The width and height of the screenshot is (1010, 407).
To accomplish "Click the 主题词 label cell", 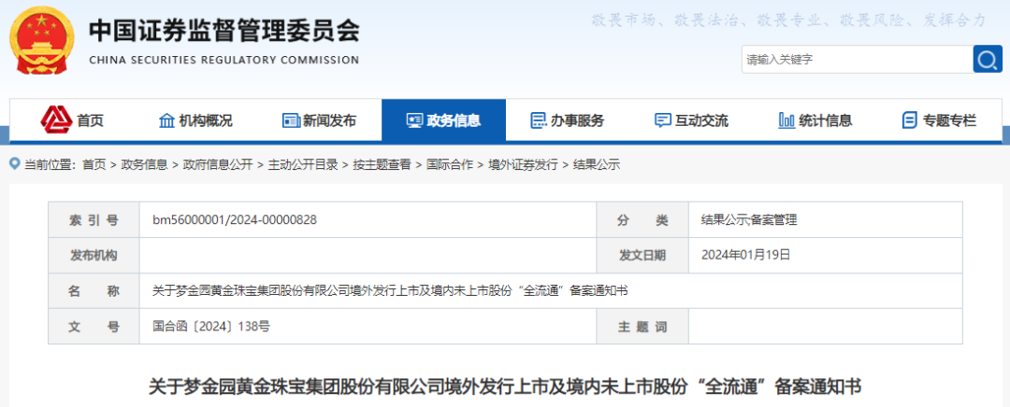I will pyautogui.click(x=642, y=327).
